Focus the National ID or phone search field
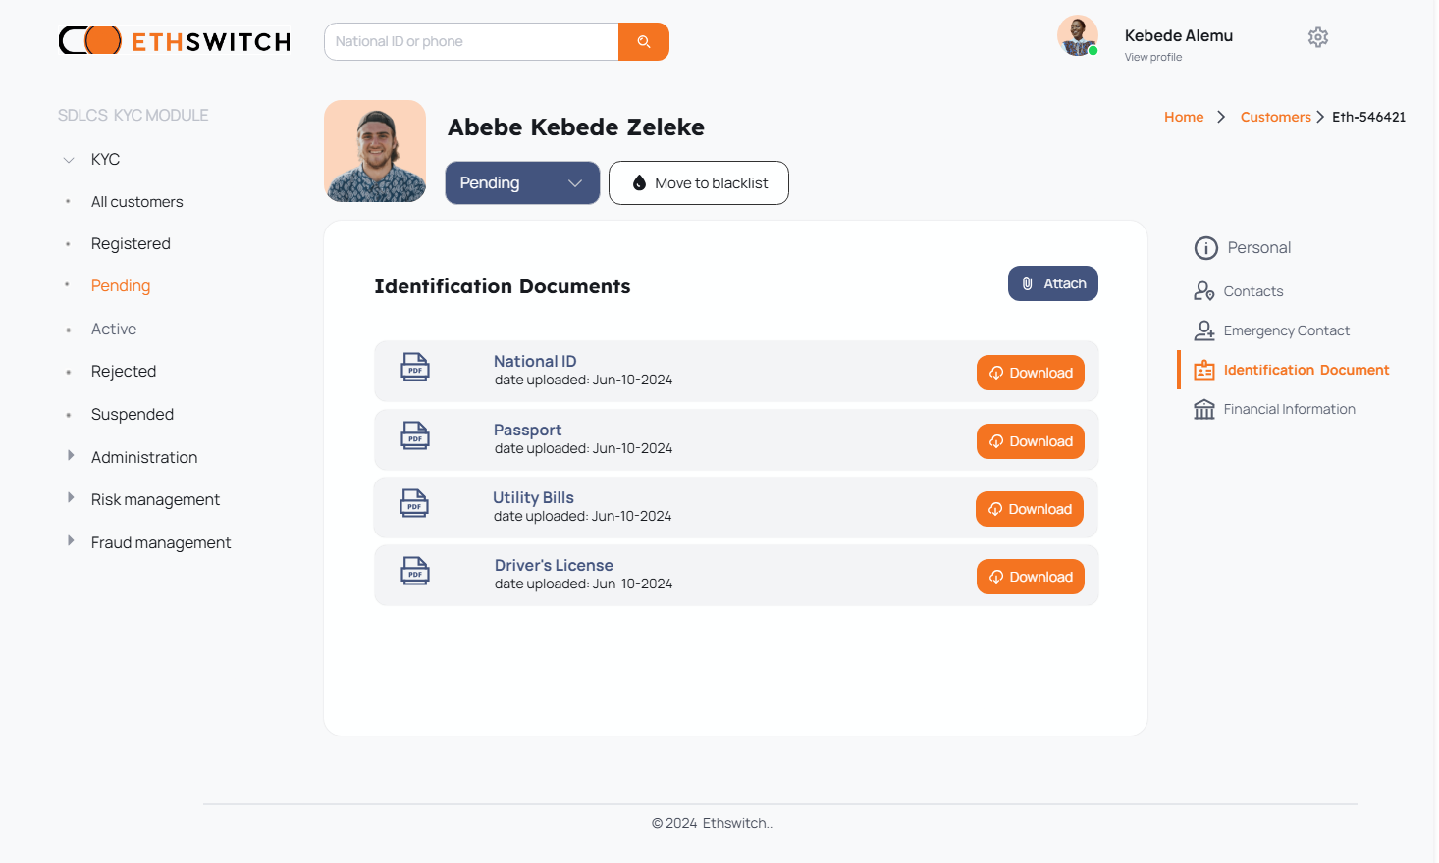Viewport: 1439px width, 863px height. tap(472, 42)
